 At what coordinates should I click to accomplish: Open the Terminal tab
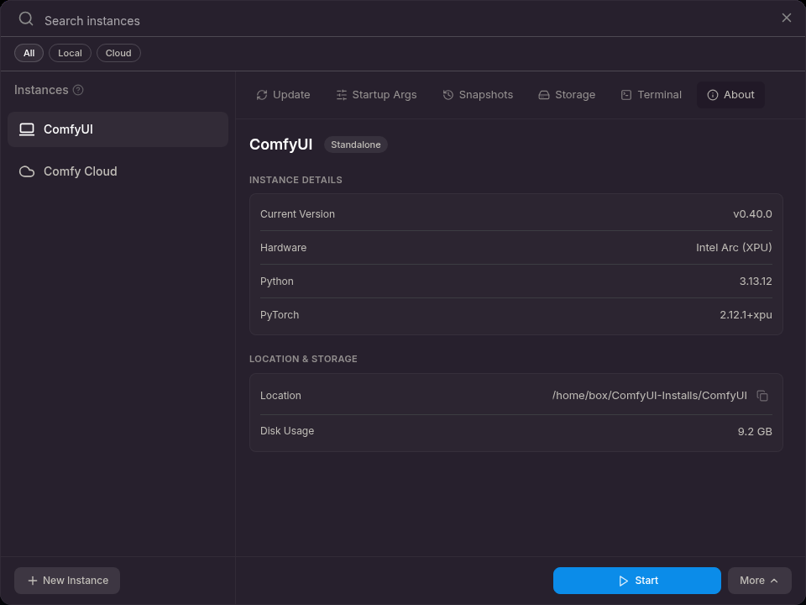(x=652, y=95)
